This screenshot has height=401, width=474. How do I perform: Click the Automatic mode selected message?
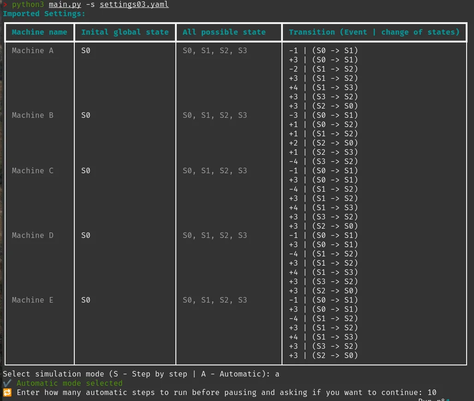[x=69, y=383]
